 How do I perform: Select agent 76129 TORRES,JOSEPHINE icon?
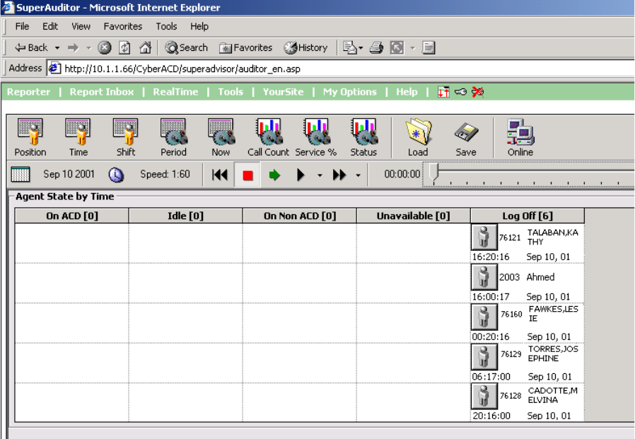click(x=484, y=357)
